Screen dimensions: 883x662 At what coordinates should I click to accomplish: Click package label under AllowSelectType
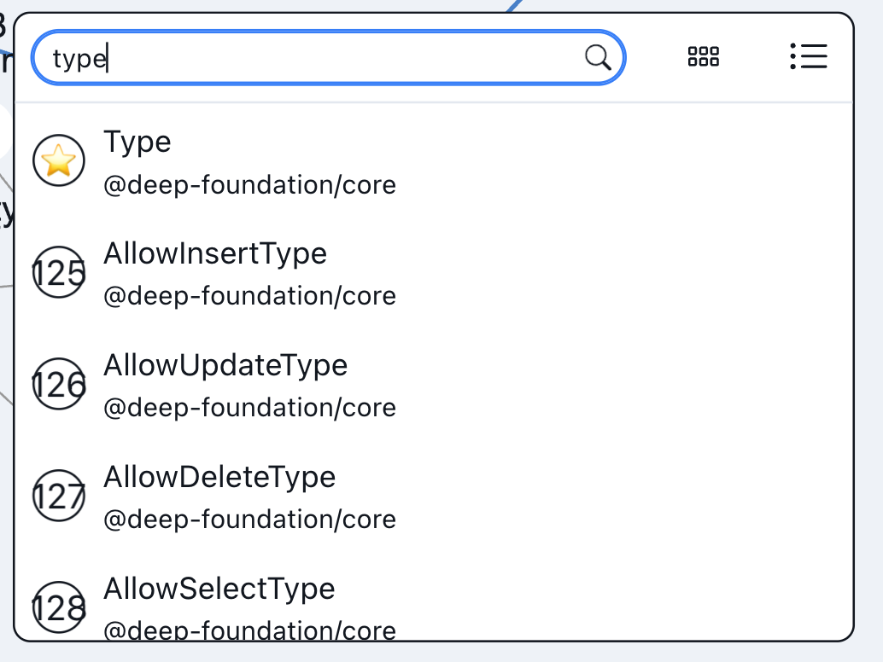(x=249, y=630)
